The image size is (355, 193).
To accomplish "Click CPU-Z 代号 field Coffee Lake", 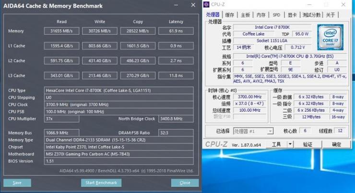I will [254, 34].
